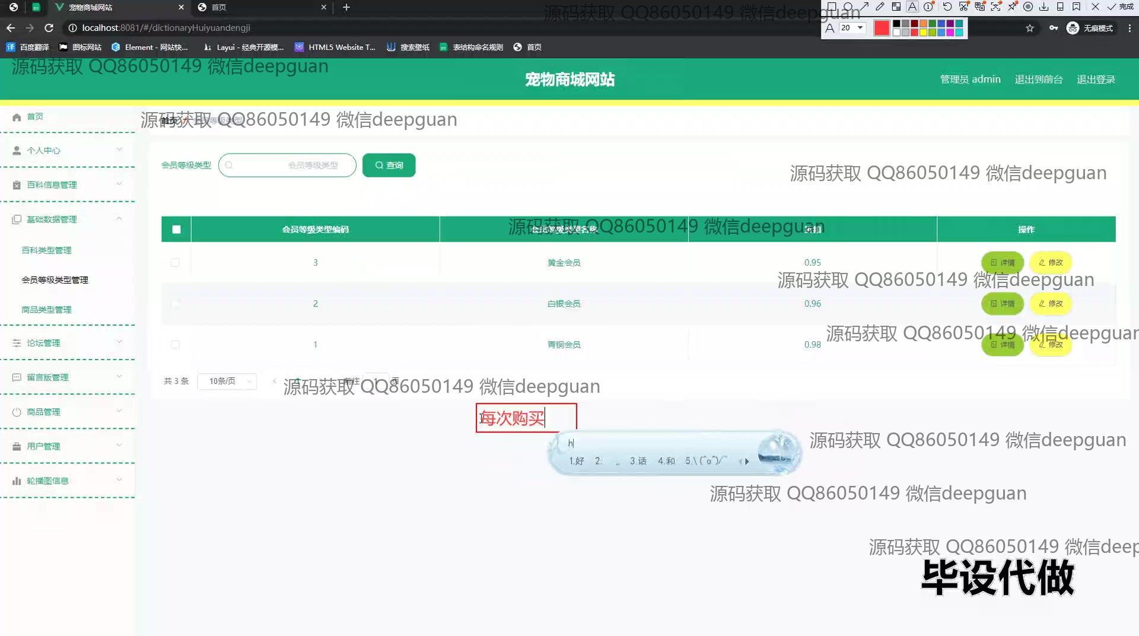Viewport: 1139px width, 636px height.
Task: Click 修改 for 白银会员 row
Action: click(1051, 303)
